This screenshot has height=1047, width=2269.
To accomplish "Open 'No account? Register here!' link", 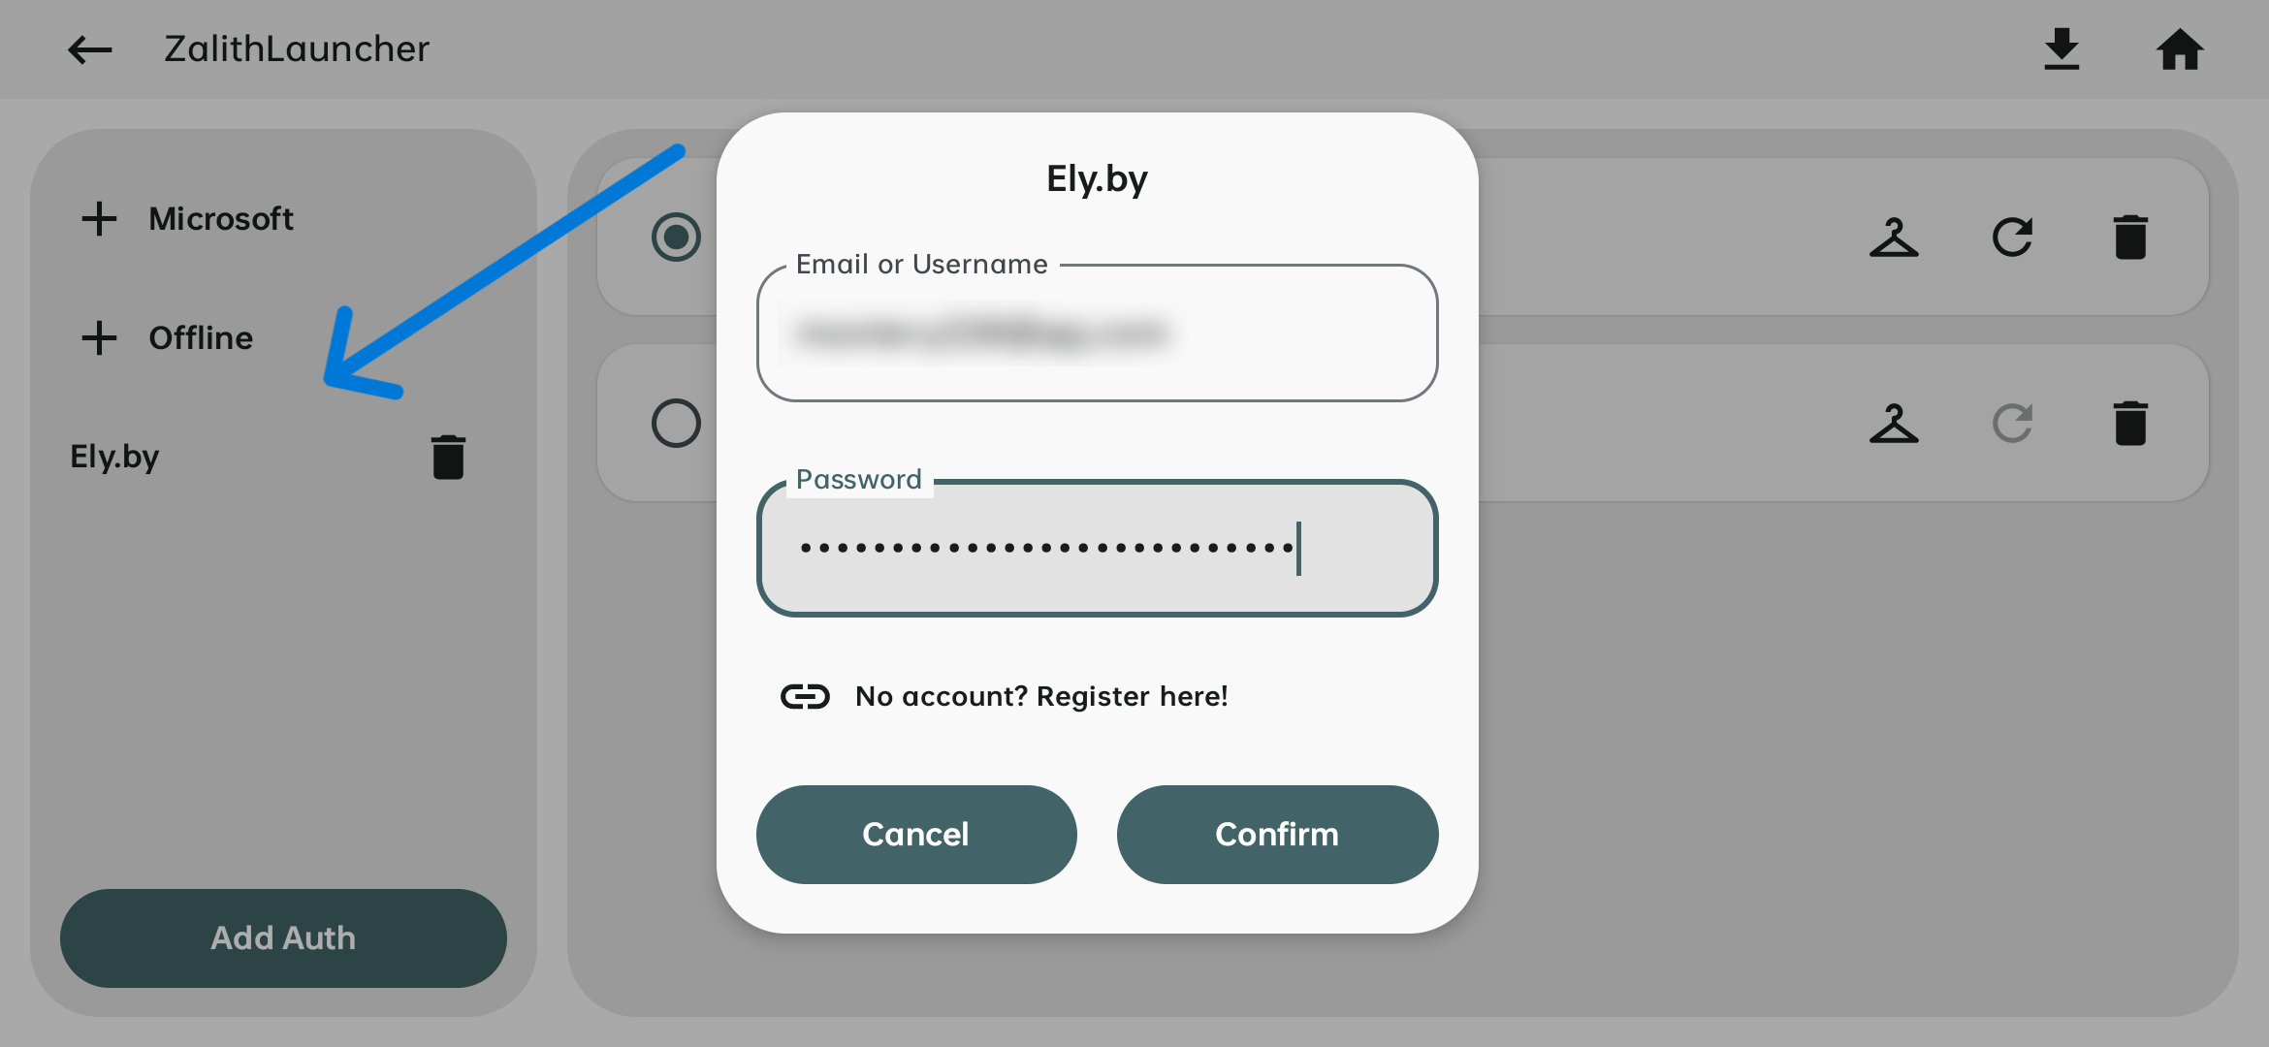I will click(x=1041, y=696).
